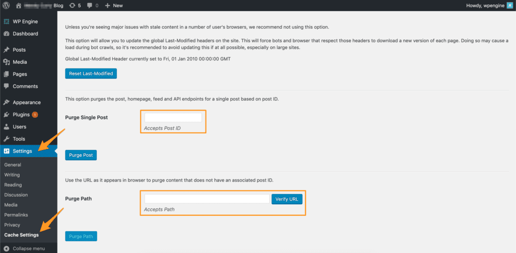Click into the Purge Path input field
Screen dimensions: 516x253
[x=207, y=199]
